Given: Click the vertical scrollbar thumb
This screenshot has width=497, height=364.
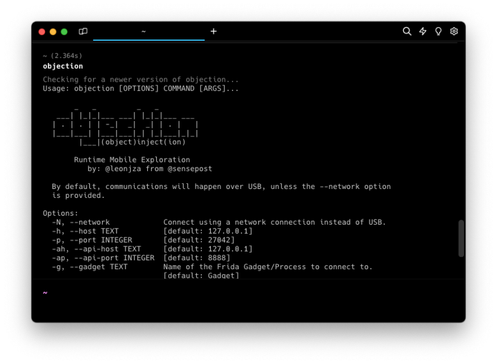Looking at the screenshot, I should pyautogui.click(x=461, y=239).
